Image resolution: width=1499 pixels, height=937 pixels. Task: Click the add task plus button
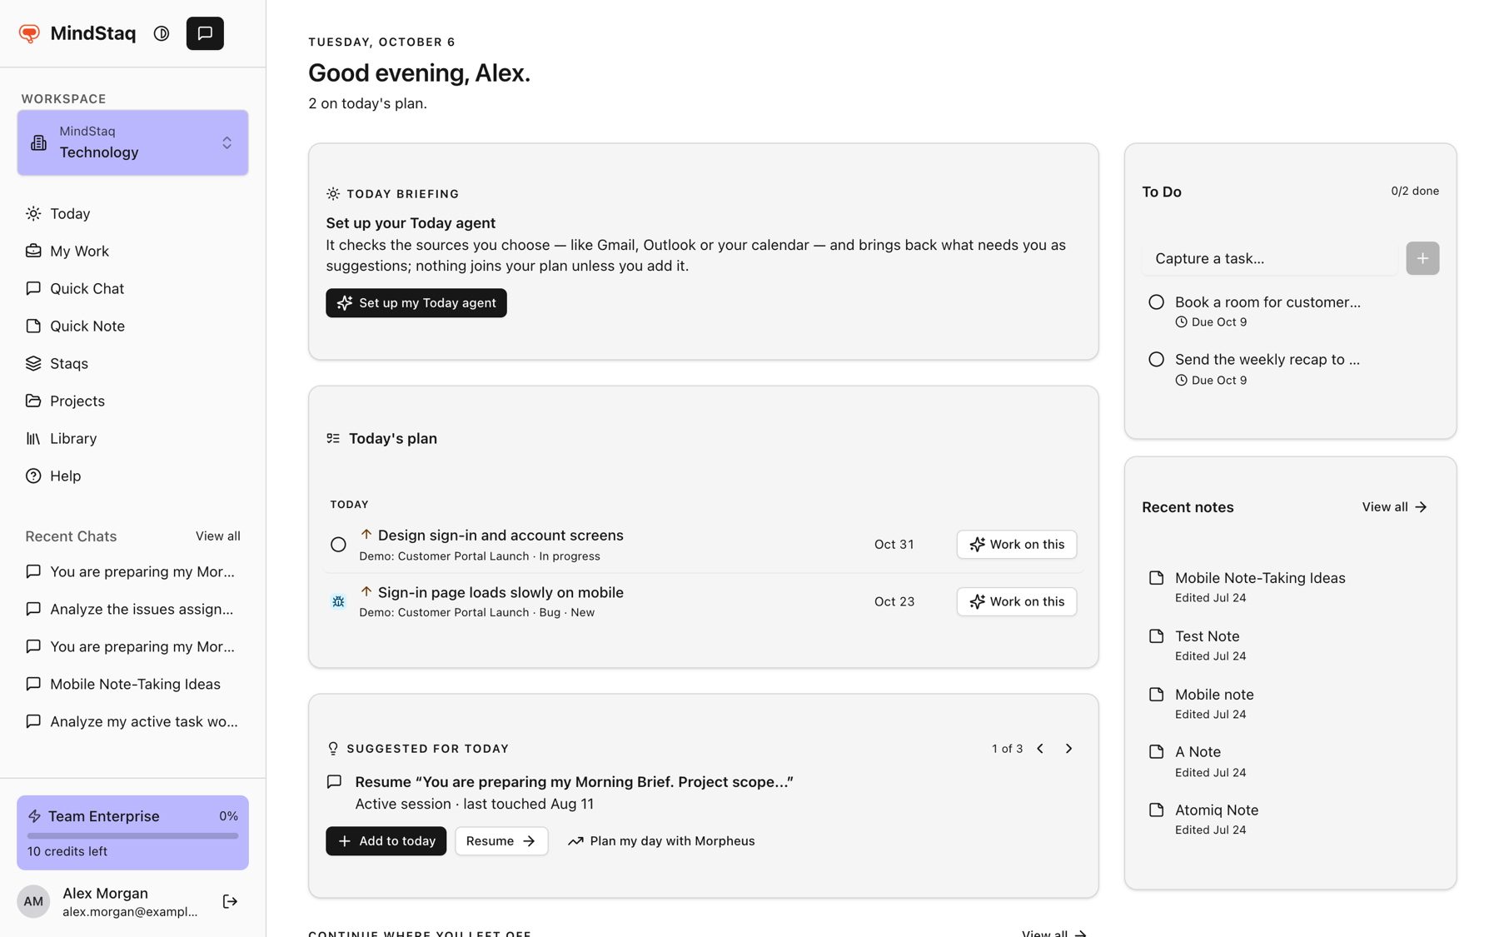click(x=1422, y=258)
